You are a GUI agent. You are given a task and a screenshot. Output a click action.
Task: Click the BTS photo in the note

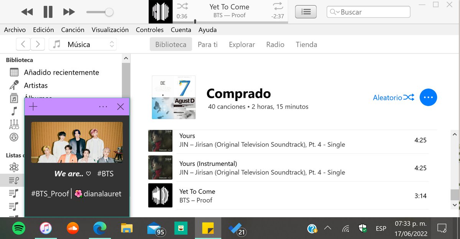click(x=77, y=142)
